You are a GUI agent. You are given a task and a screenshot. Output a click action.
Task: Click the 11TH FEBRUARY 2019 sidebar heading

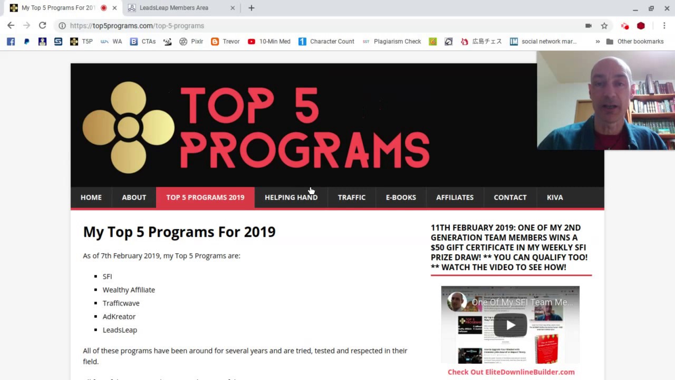(509, 248)
